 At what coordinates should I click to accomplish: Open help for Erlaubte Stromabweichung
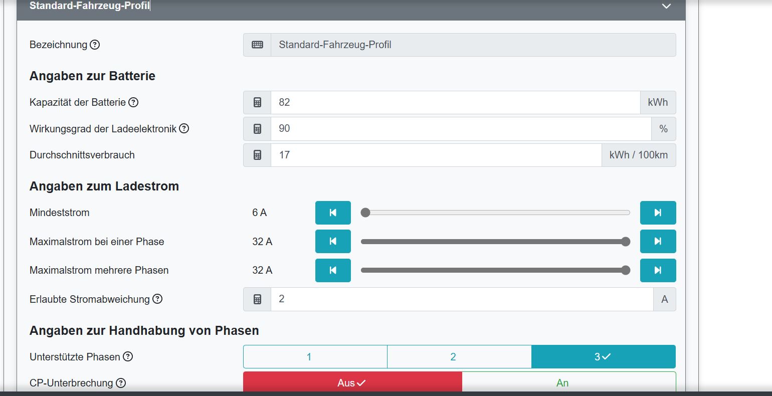click(157, 299)
